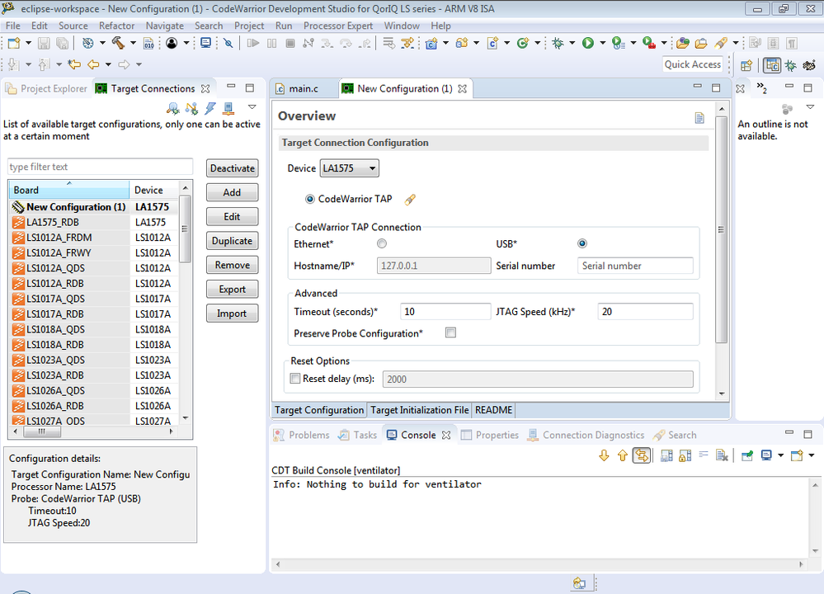Switch to the Problems tab
Viewport: 824px width, 594px height.
(302, 436)
